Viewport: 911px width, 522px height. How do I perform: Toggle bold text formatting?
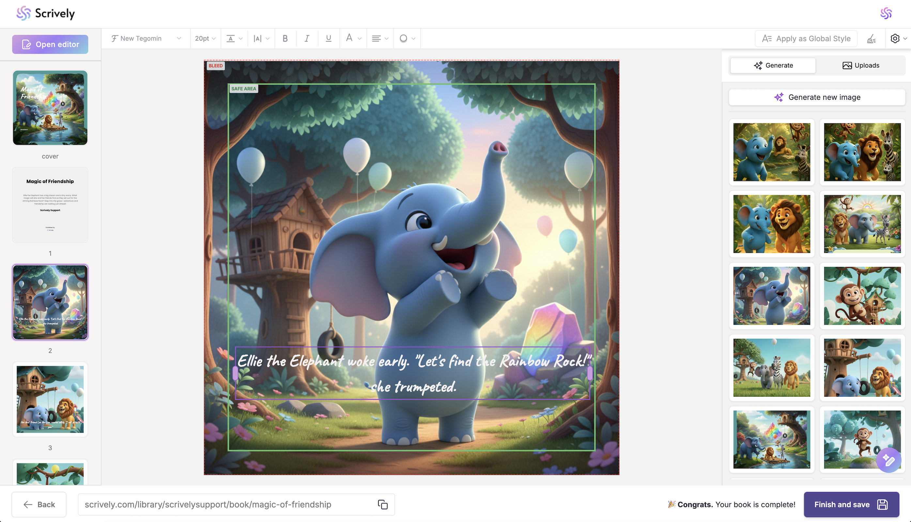pyautogui.click(x=285, y=38)
